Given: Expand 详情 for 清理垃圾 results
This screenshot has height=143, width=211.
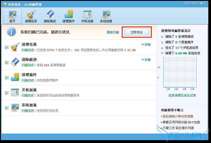Looking at the screenshot, I should coord(146,44).
